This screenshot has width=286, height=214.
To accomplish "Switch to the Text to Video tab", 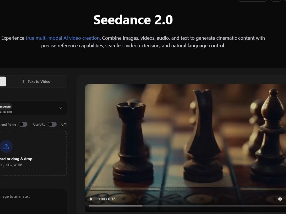I will [36, 81].
